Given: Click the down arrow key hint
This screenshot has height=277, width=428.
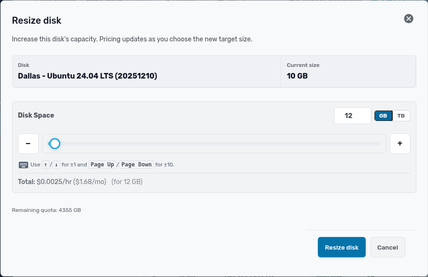Looking at the screenshot, I should [56, 165].
